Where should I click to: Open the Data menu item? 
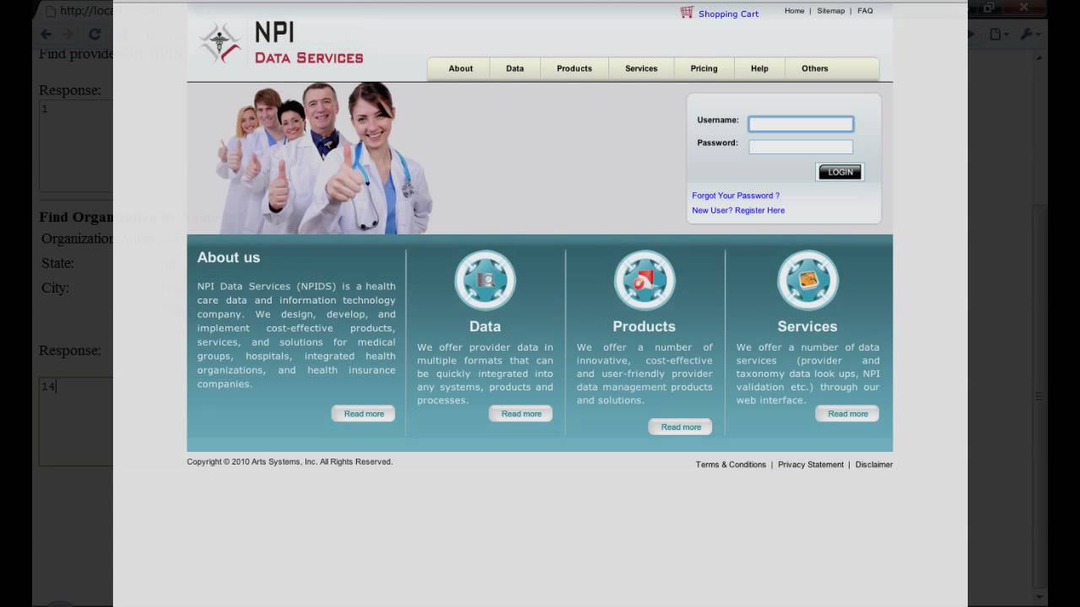click(515, 68)
